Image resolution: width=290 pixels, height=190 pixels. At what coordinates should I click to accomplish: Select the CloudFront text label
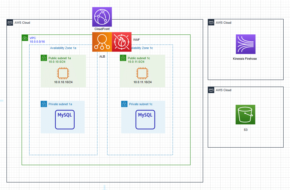(102, 29)
